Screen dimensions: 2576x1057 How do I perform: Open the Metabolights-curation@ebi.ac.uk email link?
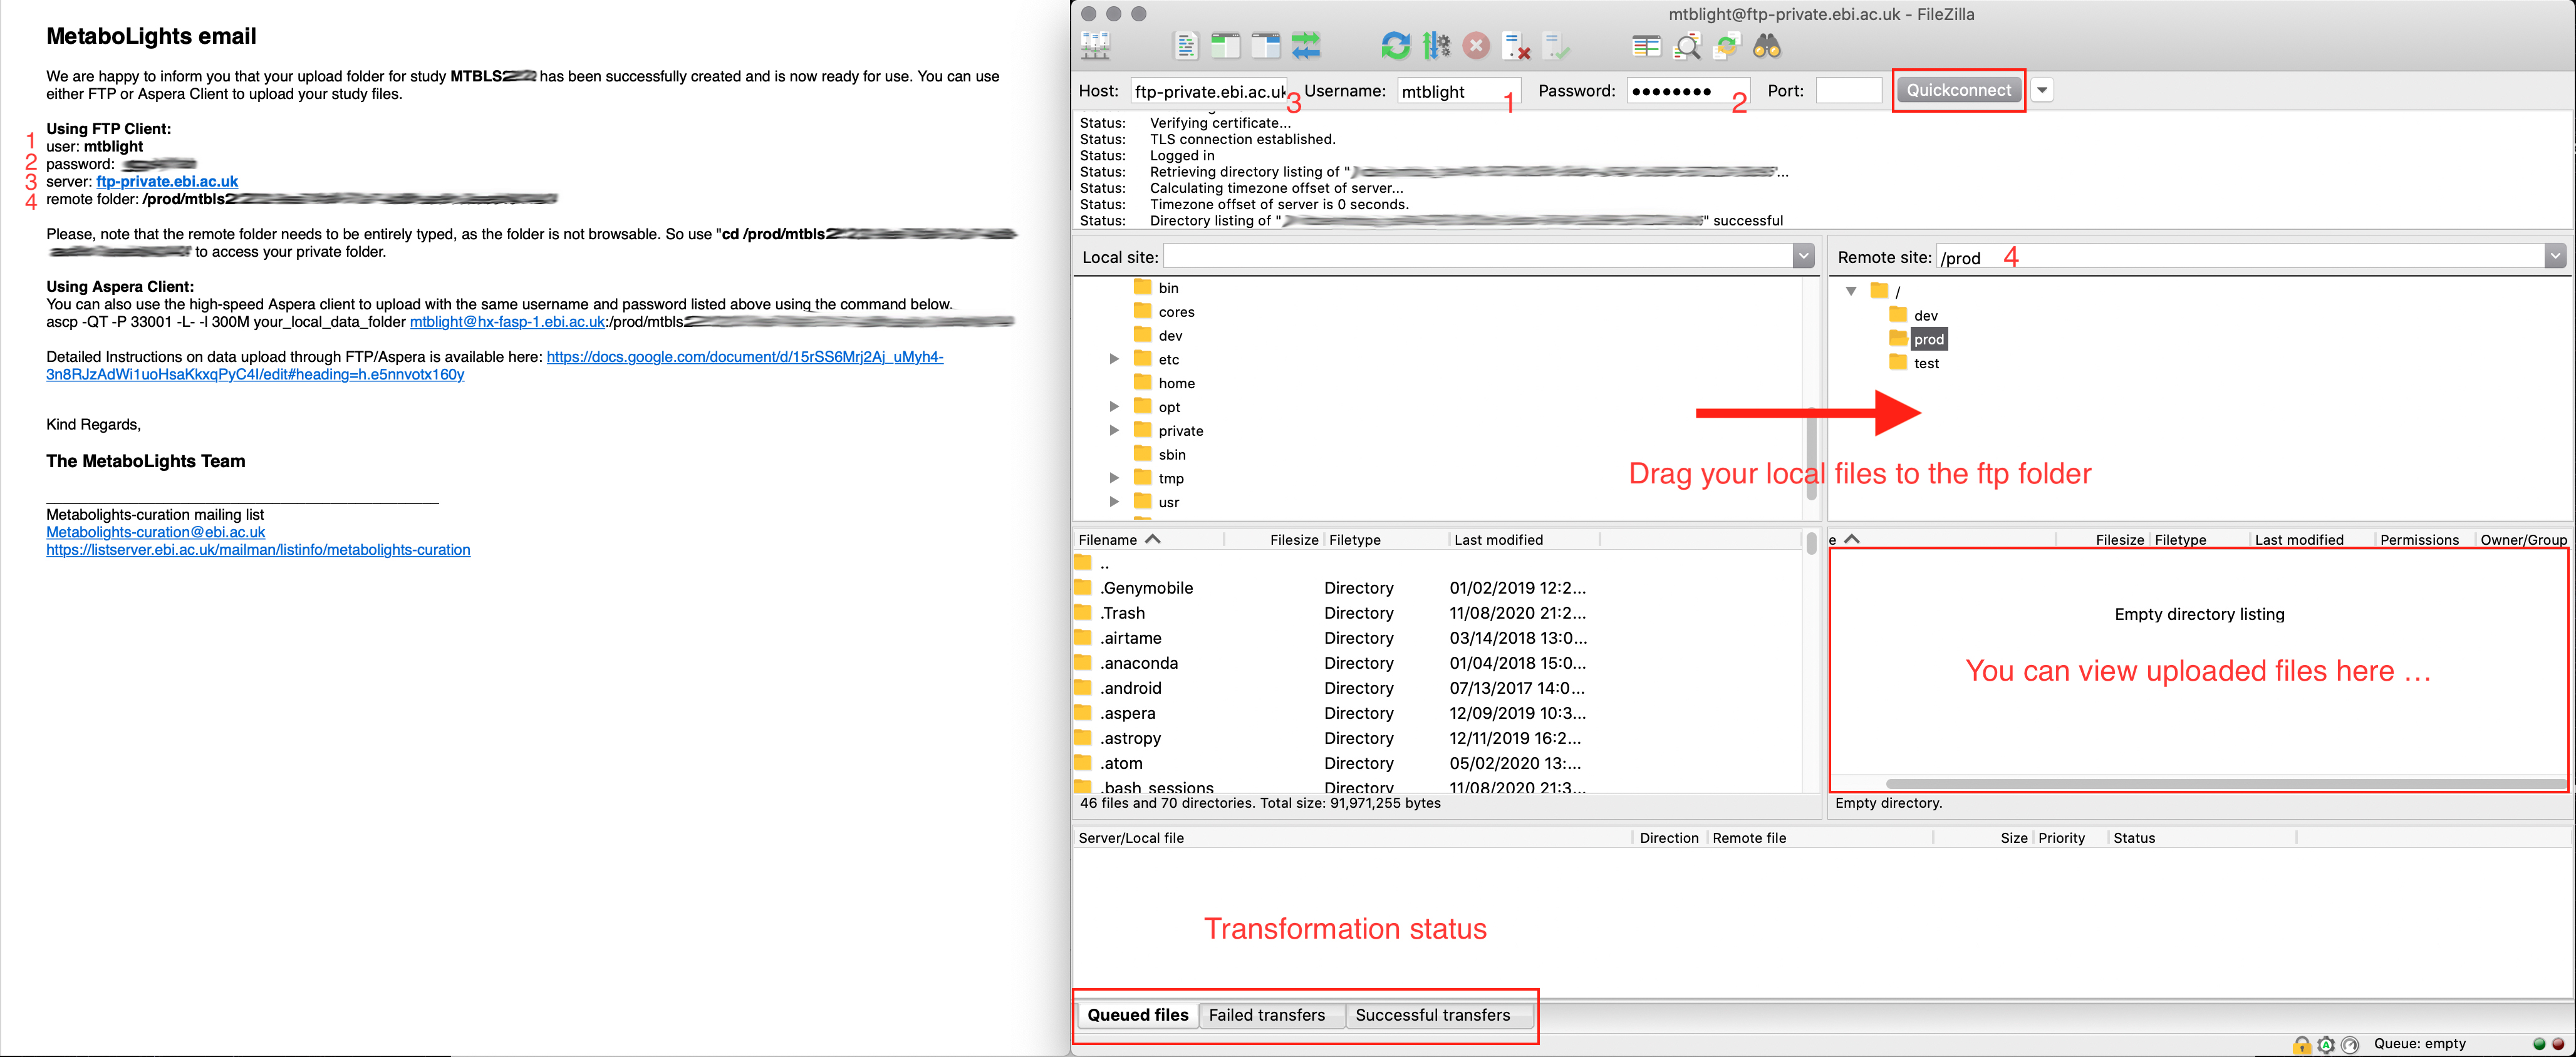click(x=155, y=532)
